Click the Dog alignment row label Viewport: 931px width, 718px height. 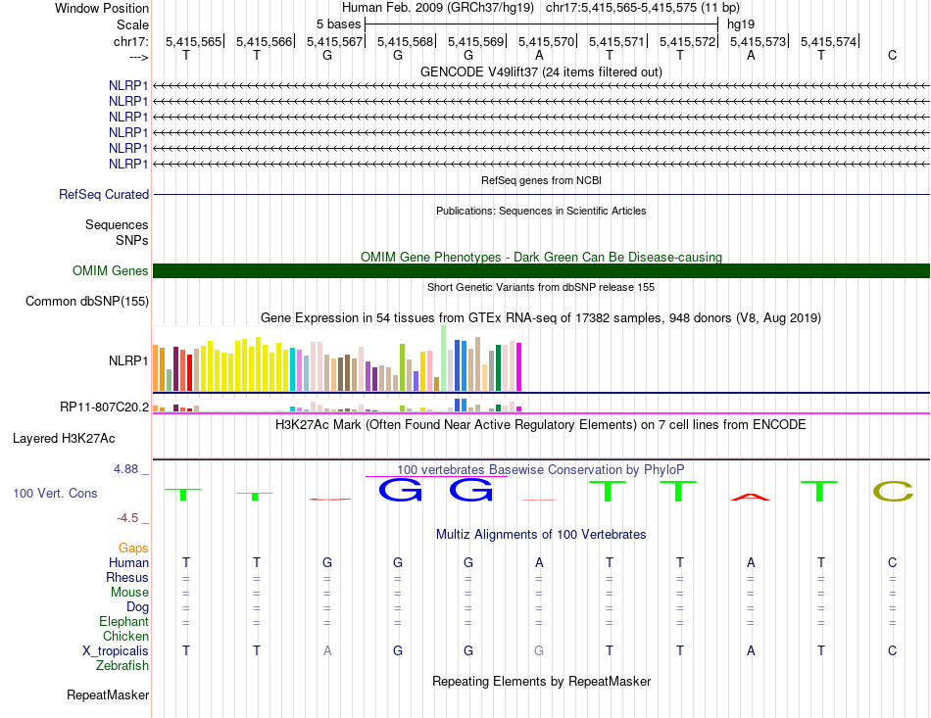click(138, 607)
